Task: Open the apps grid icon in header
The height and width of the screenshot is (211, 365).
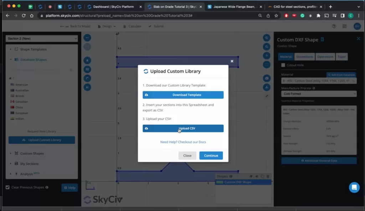Action: pos(345,26)
